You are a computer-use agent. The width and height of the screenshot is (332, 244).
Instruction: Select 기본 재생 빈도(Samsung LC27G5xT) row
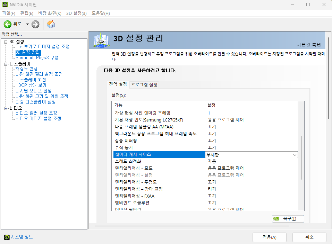pyautogui.click(x=206, y=120)
